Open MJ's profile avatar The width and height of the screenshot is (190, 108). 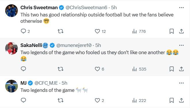pyautogui.click(x=12, y=86)
